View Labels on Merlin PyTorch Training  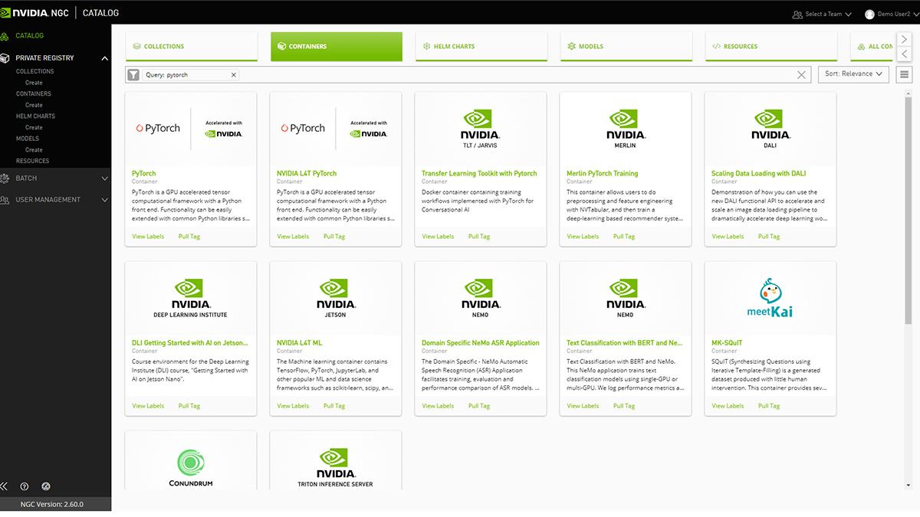[x=582, y=236]
